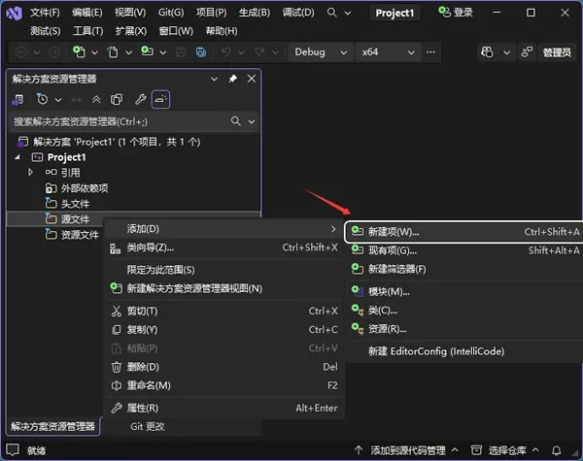The image size is (583, 461).
Task: Open the 生成(B) build menu
Action: pos(255,13)
